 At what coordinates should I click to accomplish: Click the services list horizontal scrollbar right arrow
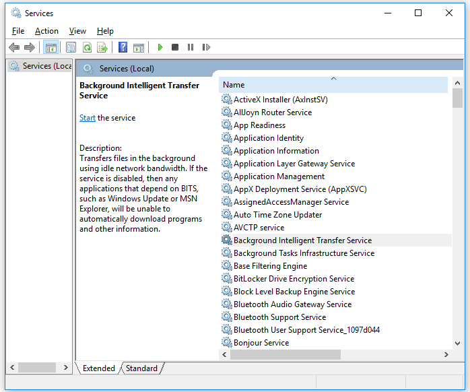click(446, 354)
